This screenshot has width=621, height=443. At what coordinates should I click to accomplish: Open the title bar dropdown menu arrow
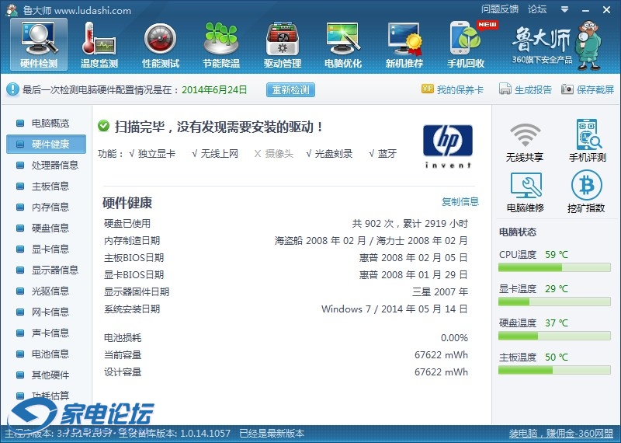[x=565, y=9]
